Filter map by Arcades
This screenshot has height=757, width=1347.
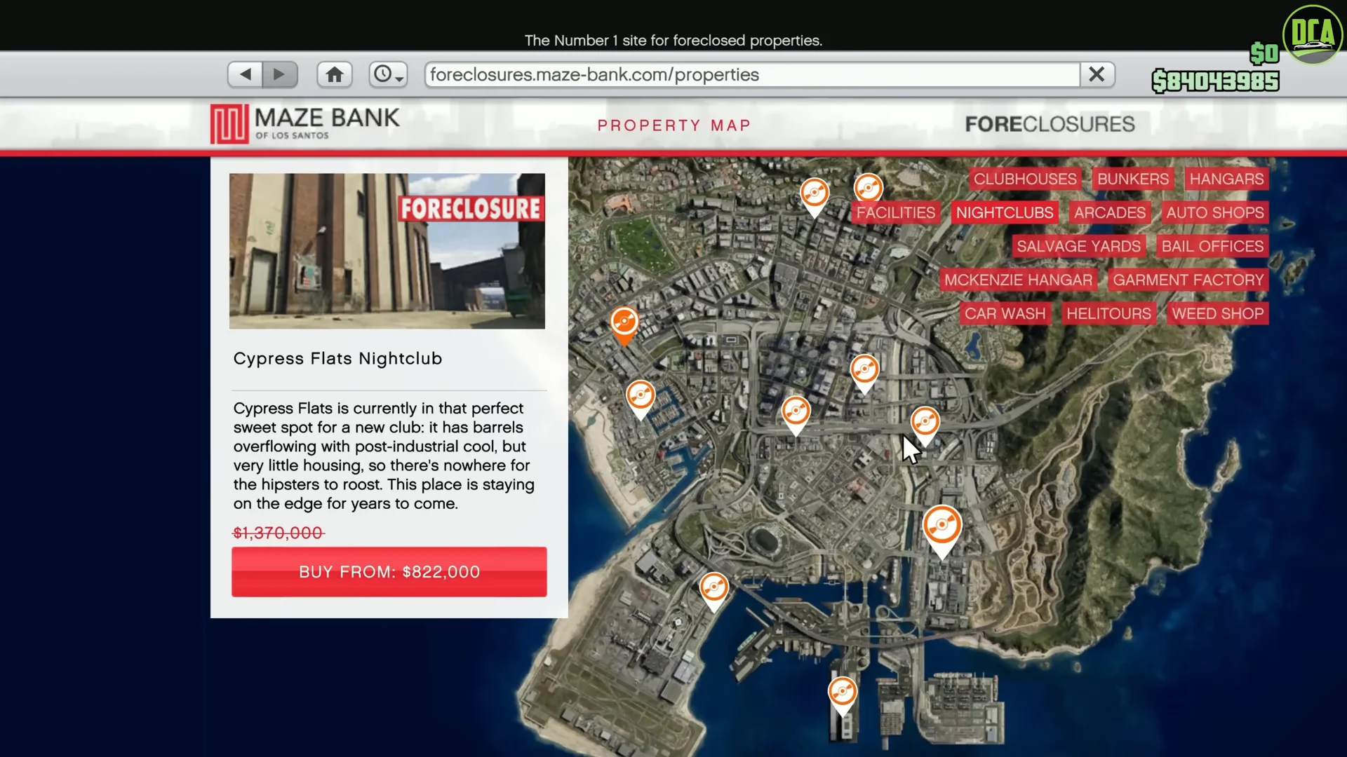(x=1110, y=212)
